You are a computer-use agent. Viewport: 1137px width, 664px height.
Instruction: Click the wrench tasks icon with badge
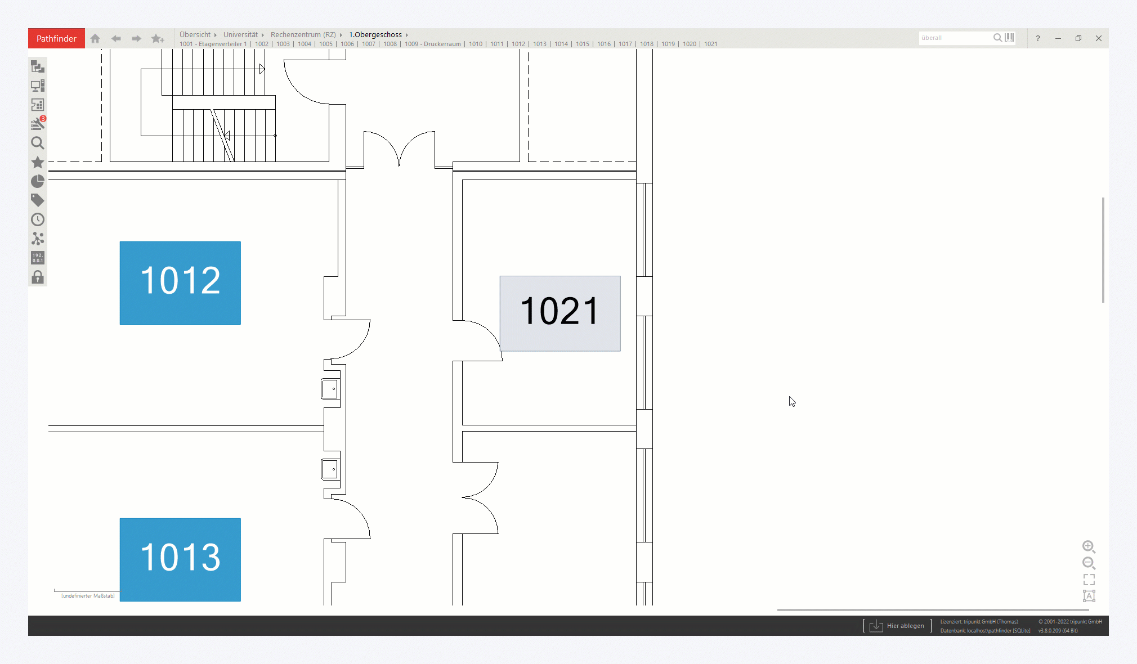pyautogui.click(x=38, y=124)
